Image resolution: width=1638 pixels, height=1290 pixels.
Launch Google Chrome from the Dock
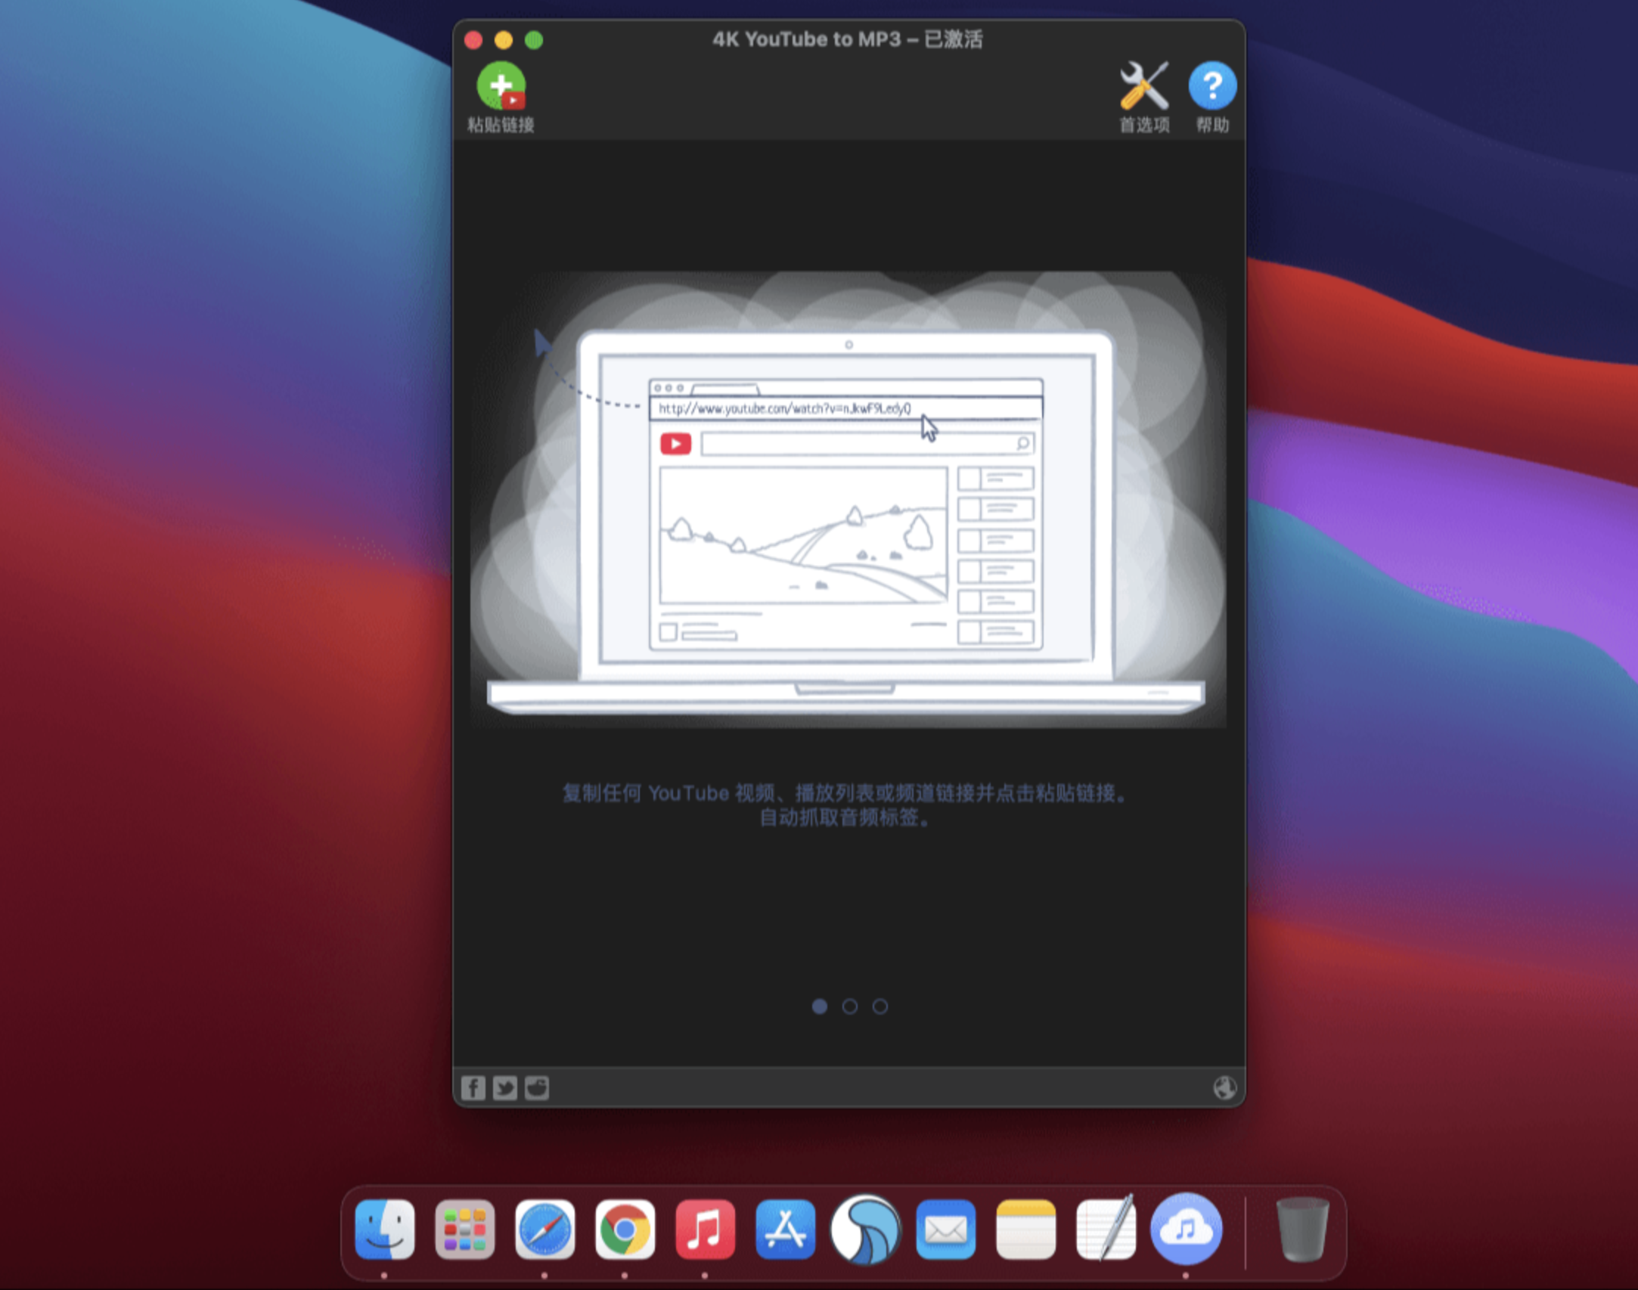[625, 1229]
